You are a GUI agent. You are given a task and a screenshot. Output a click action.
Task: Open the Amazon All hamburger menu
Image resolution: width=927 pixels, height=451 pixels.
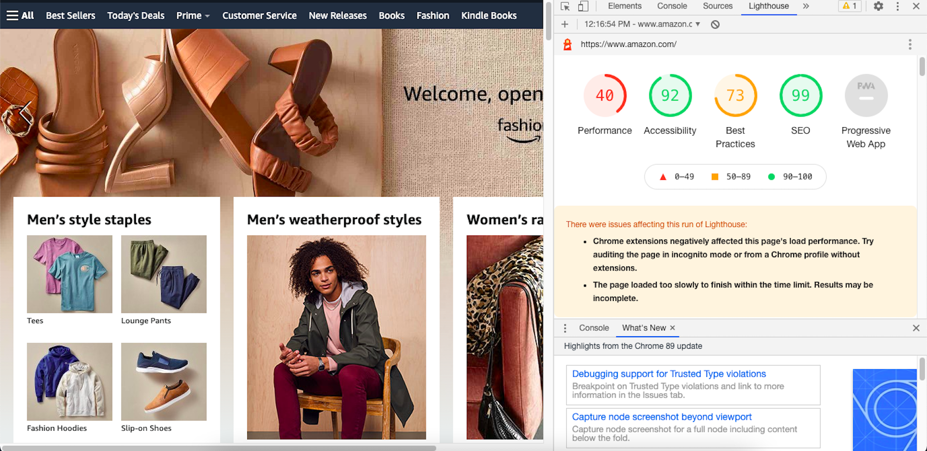point(20,15)
